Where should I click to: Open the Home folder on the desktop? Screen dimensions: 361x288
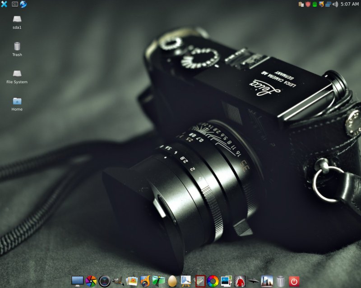click(17, 101)
